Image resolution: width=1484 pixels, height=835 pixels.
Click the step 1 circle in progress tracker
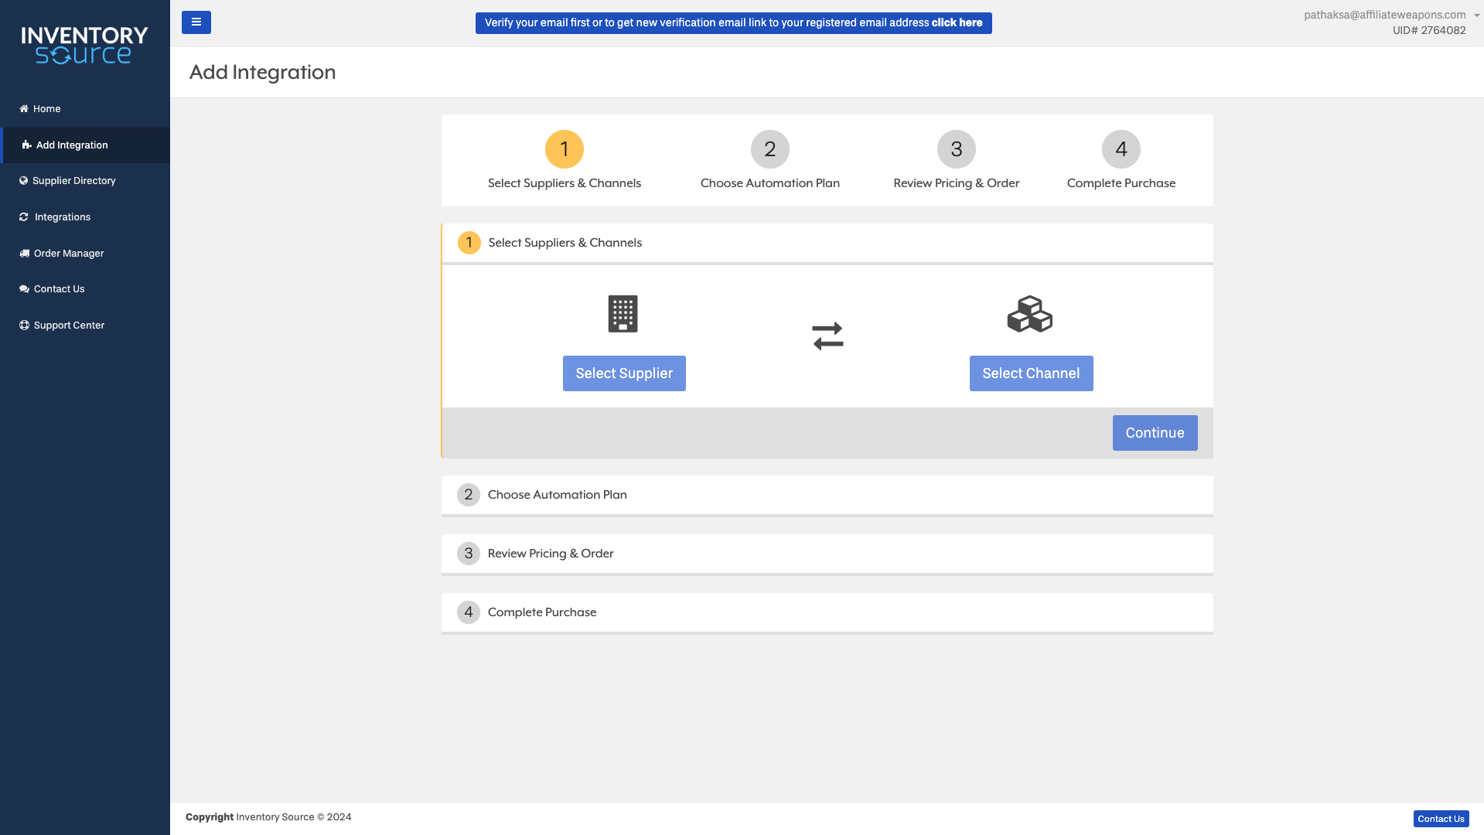point(564,149)
